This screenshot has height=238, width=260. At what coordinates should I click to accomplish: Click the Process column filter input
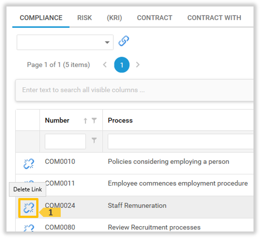click(180, 141)
